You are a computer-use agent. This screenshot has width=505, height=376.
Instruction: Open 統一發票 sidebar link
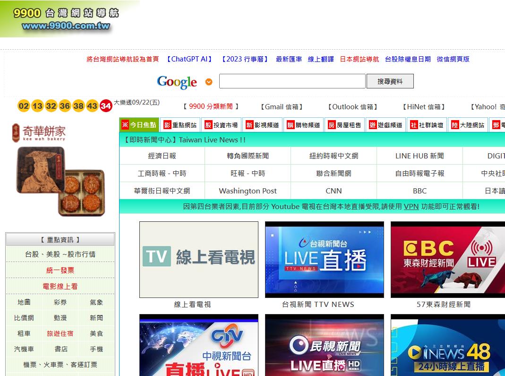point(60,270)
